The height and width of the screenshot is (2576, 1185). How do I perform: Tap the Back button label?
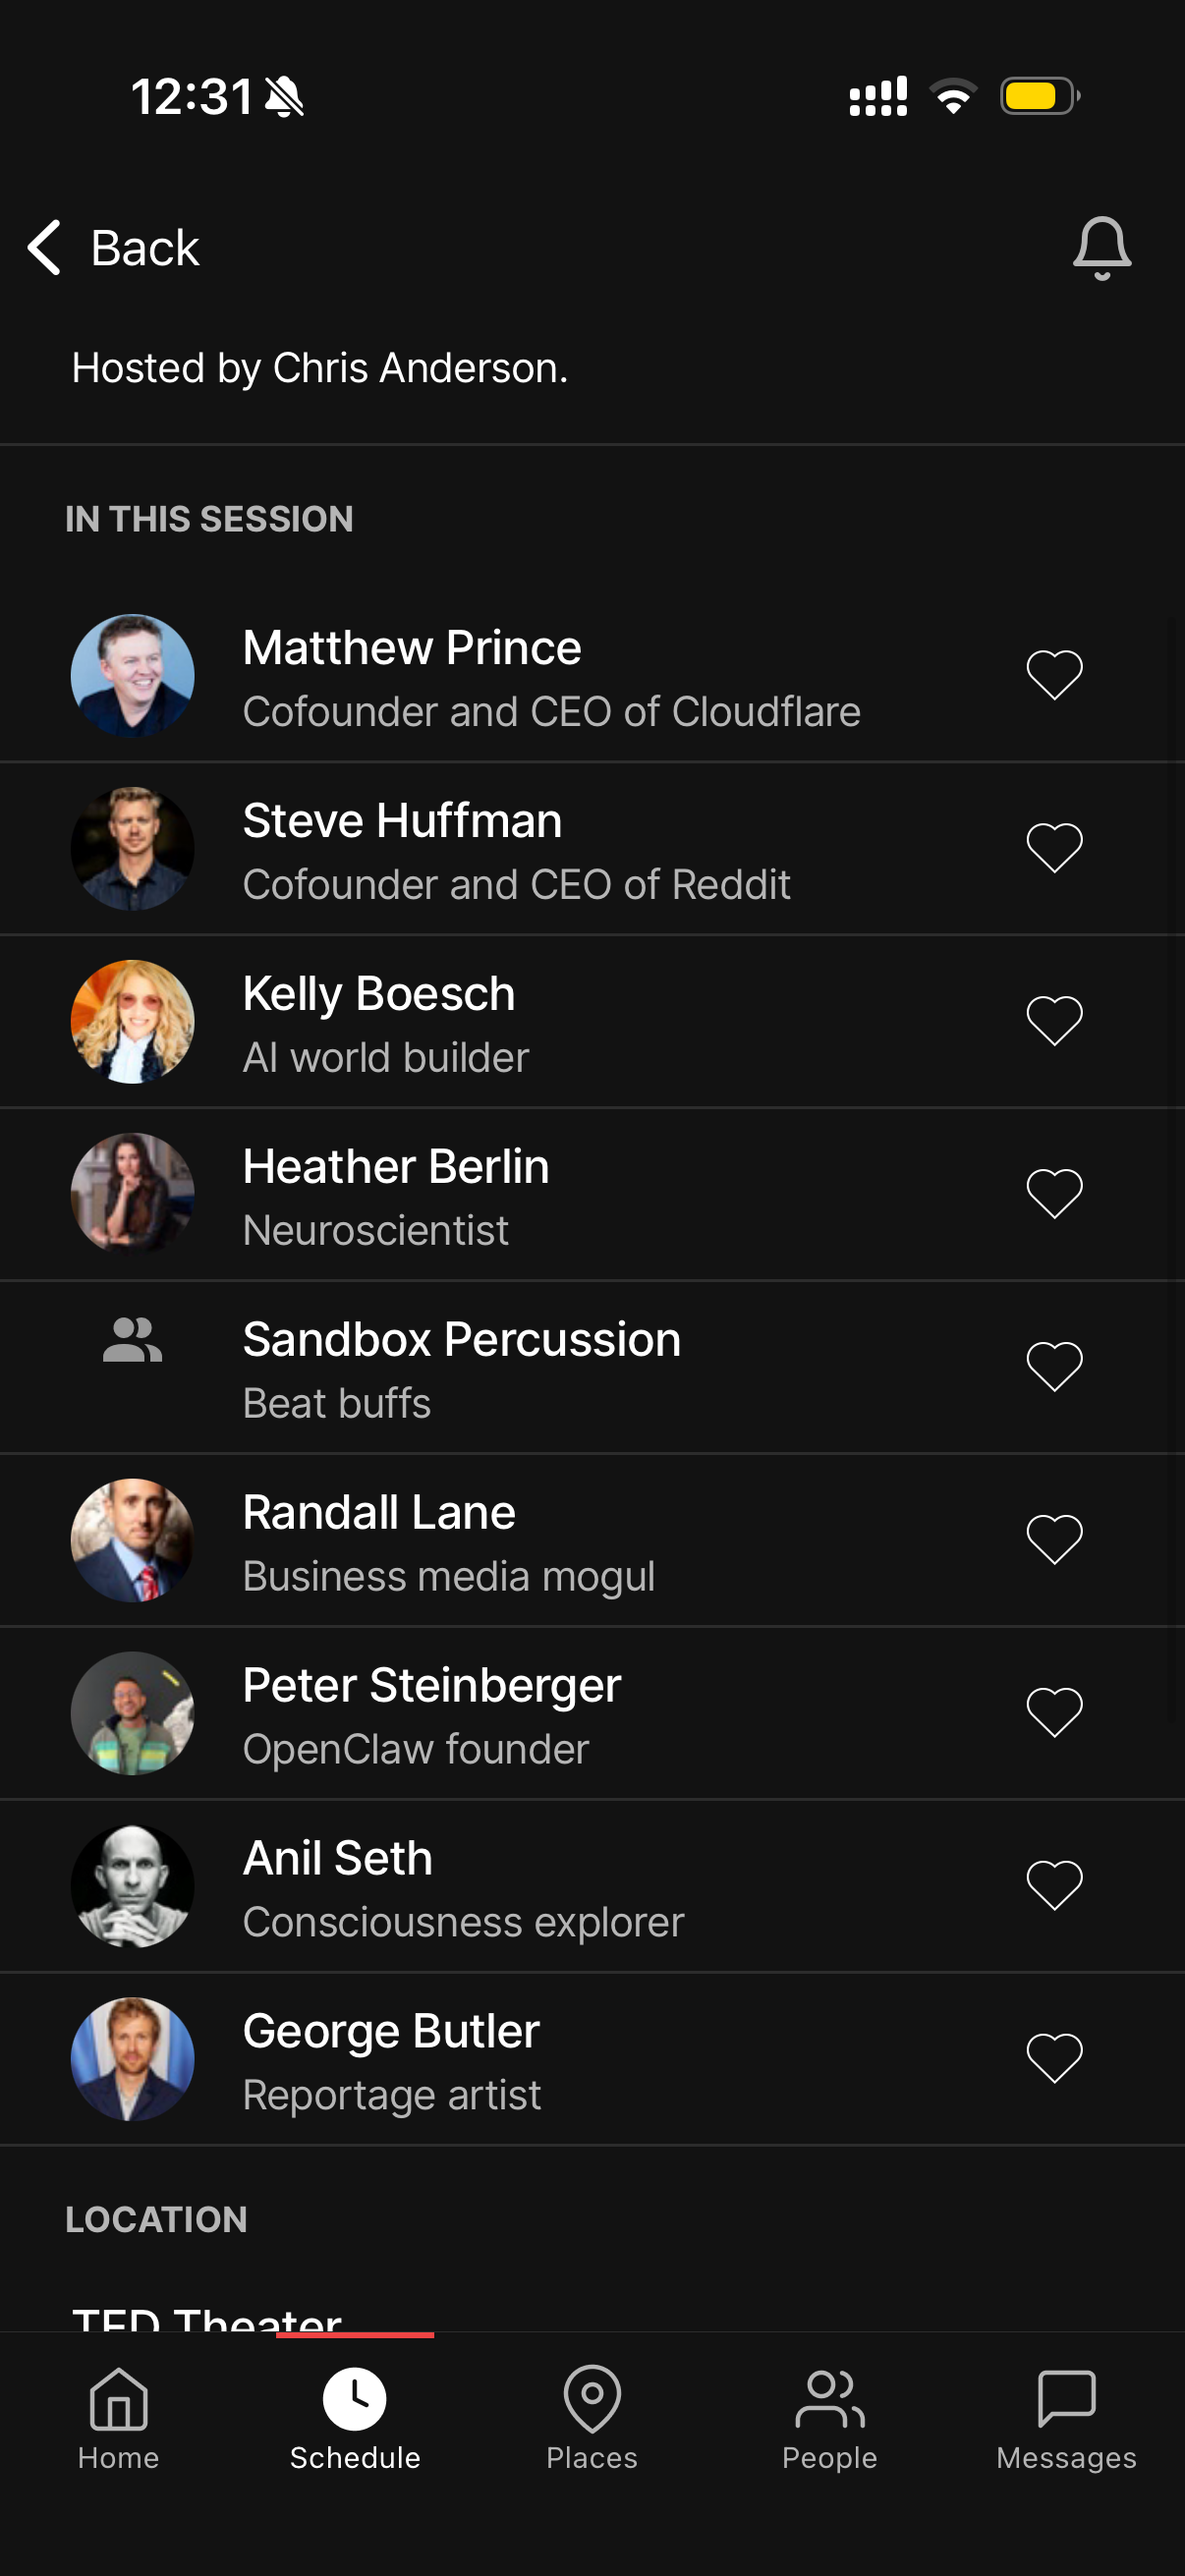pyautogui.click(x=145, y=248)
